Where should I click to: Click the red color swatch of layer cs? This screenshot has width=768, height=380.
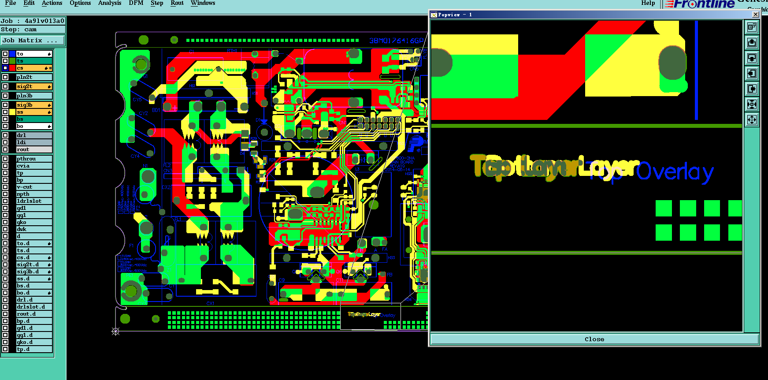13,68
